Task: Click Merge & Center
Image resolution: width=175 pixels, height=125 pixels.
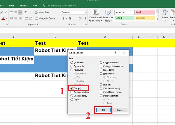Action: pyautogui.click(x=45, y=18)
